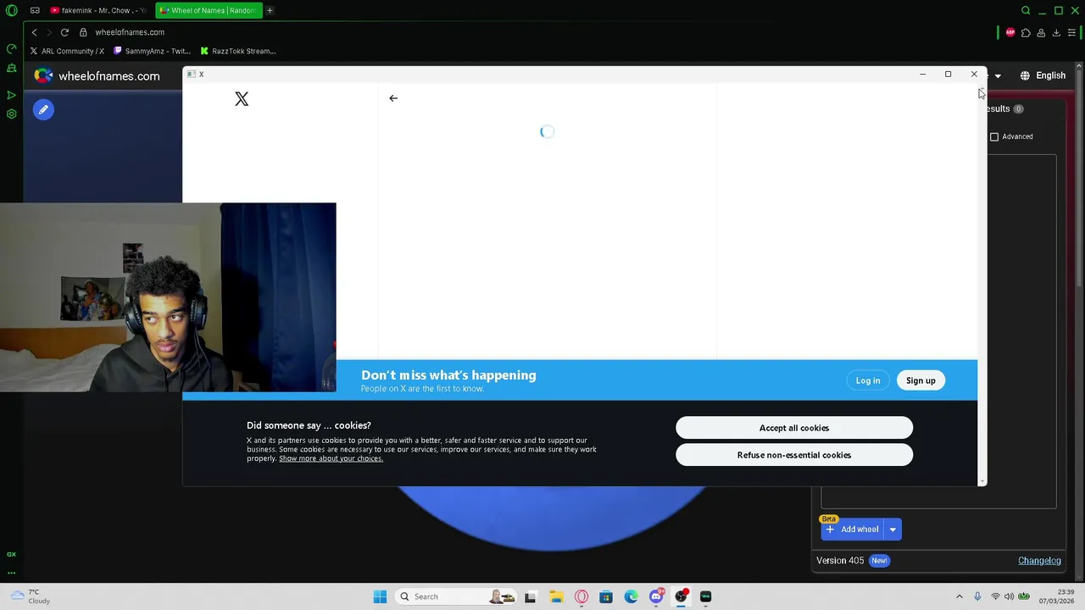Screen dimensions: 1085x610
Task: Open the Opera profile account icon
Action: (1041, 32)
